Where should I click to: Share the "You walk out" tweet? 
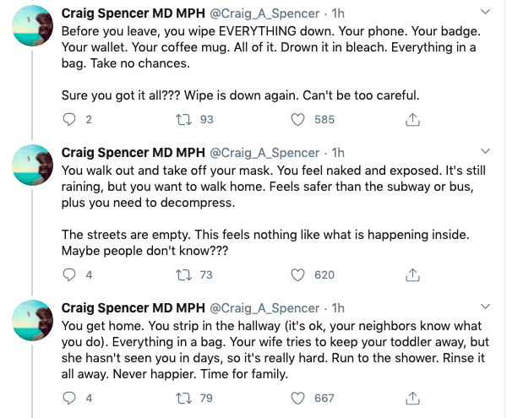click(x=413, y=274)
